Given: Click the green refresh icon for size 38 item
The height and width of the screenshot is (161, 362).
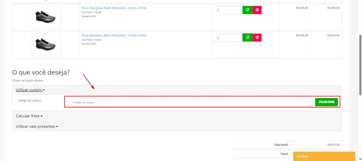Looking at the screenshot, I should [x=248, y=10].
